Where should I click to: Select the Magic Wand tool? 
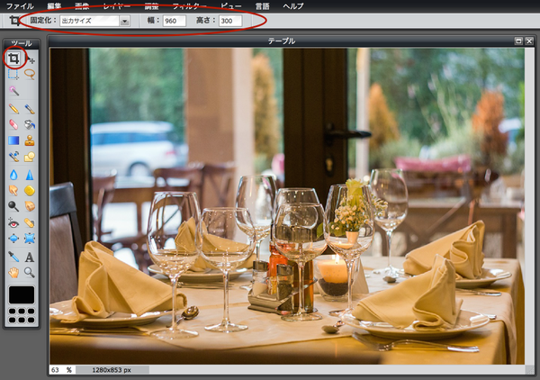(13, 91)
